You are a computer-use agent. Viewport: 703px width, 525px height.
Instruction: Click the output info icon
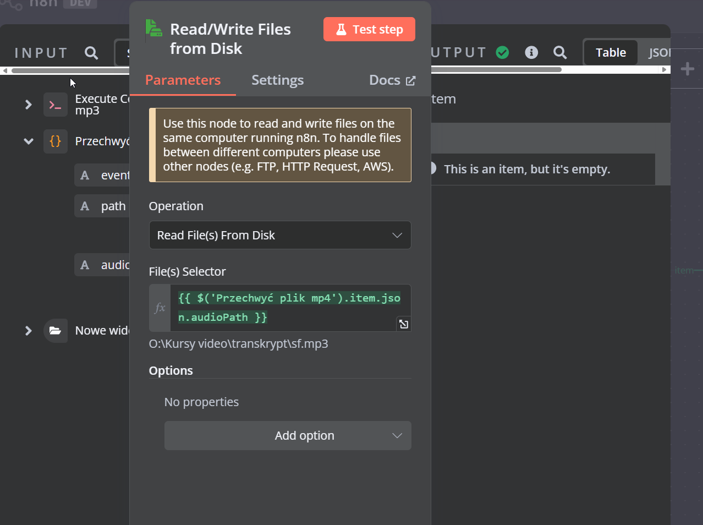[531, 52]
